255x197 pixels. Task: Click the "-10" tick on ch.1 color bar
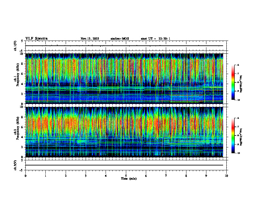[238, 100]
